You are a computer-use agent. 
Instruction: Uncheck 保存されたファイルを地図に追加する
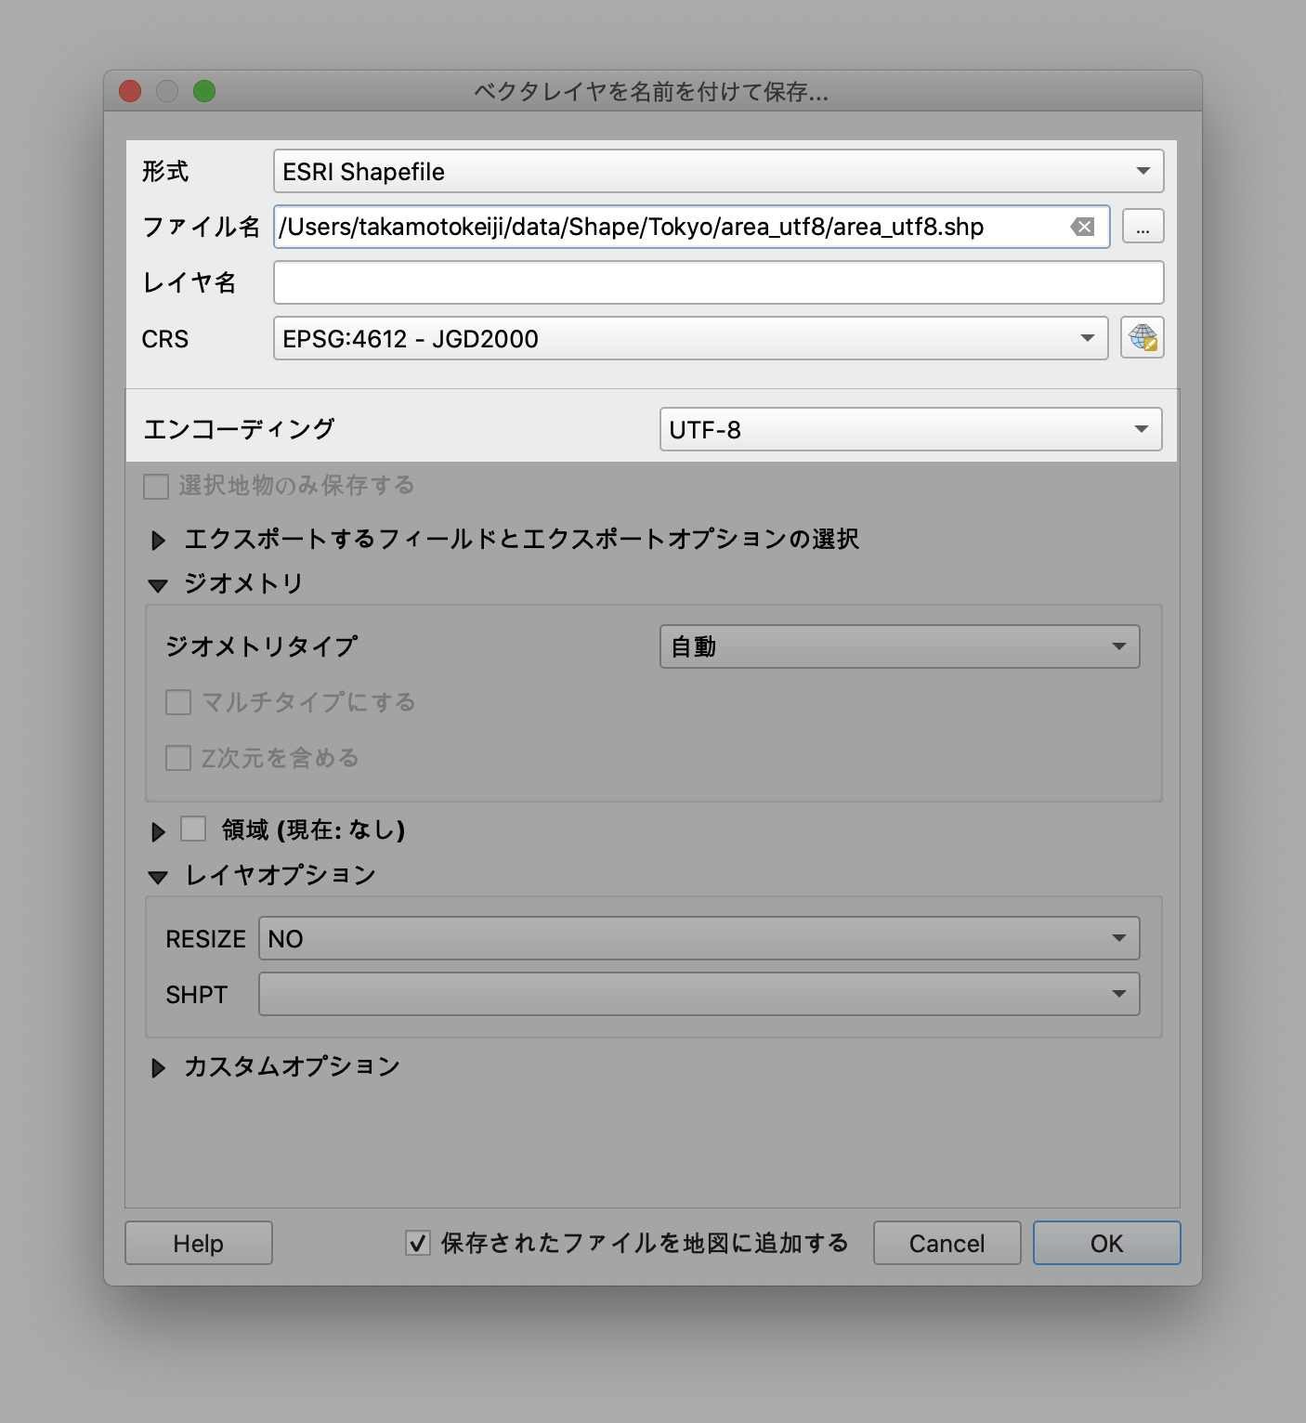click(418, 1243)
